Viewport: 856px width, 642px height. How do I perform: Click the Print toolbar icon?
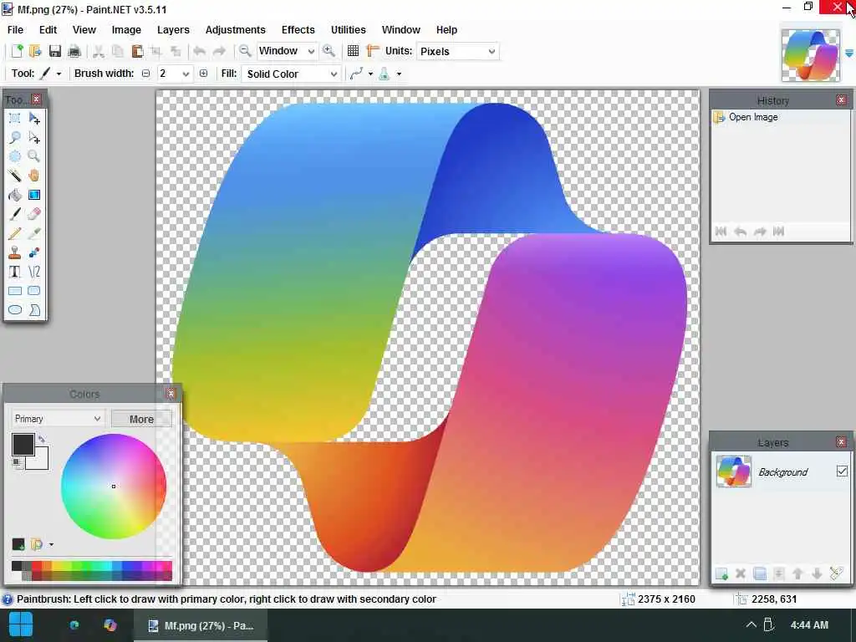coord(74,51)
